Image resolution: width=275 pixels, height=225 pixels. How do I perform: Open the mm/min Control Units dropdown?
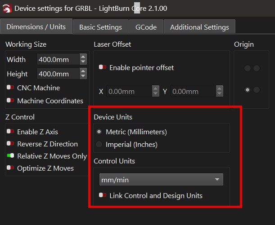click(x=161, y=180)
